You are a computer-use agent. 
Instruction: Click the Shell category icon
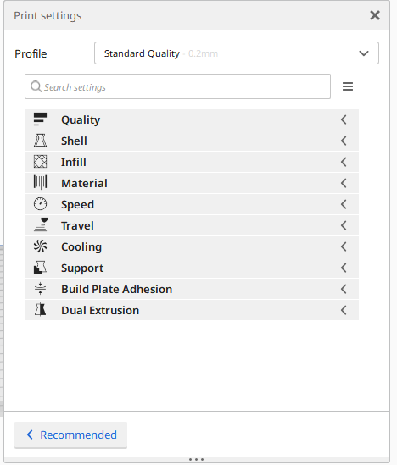point(40,141)
